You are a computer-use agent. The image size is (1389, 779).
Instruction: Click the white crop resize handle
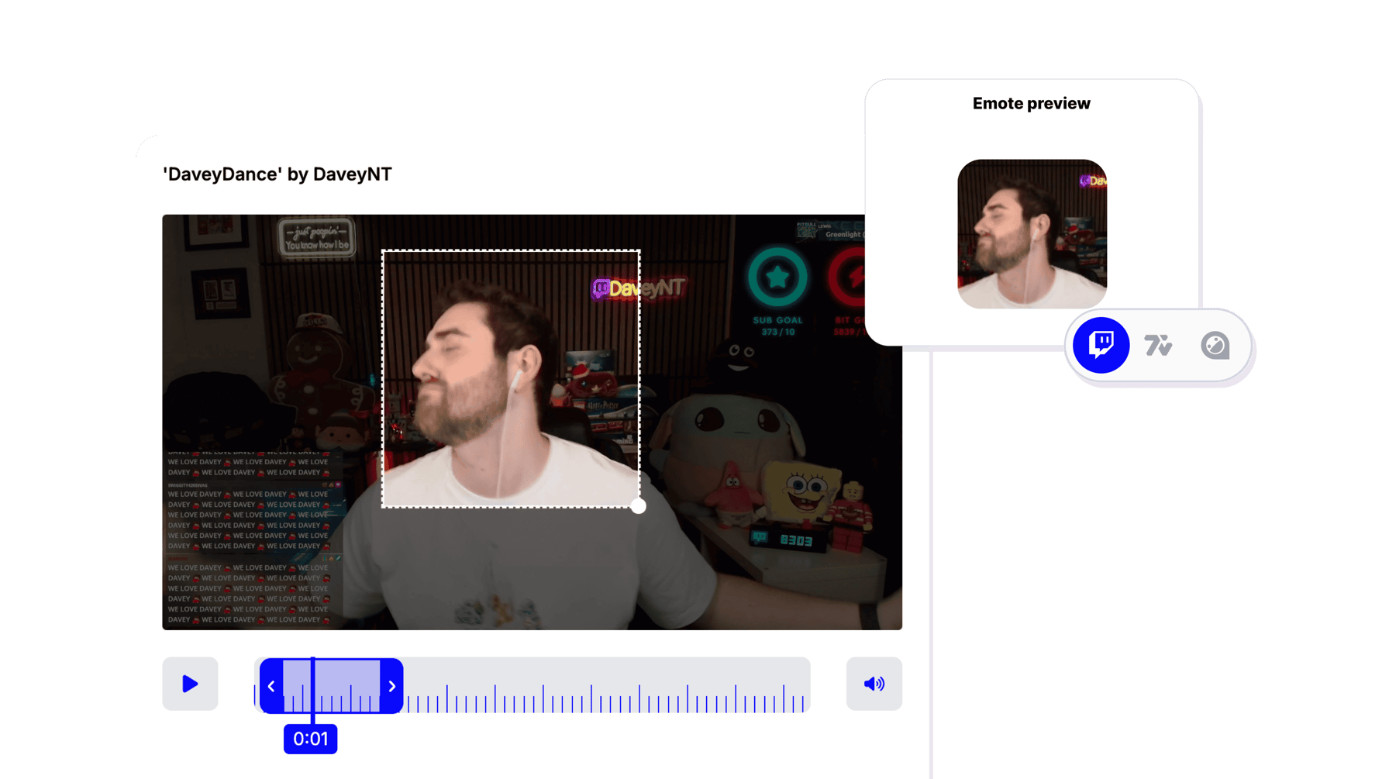(638, 506)
